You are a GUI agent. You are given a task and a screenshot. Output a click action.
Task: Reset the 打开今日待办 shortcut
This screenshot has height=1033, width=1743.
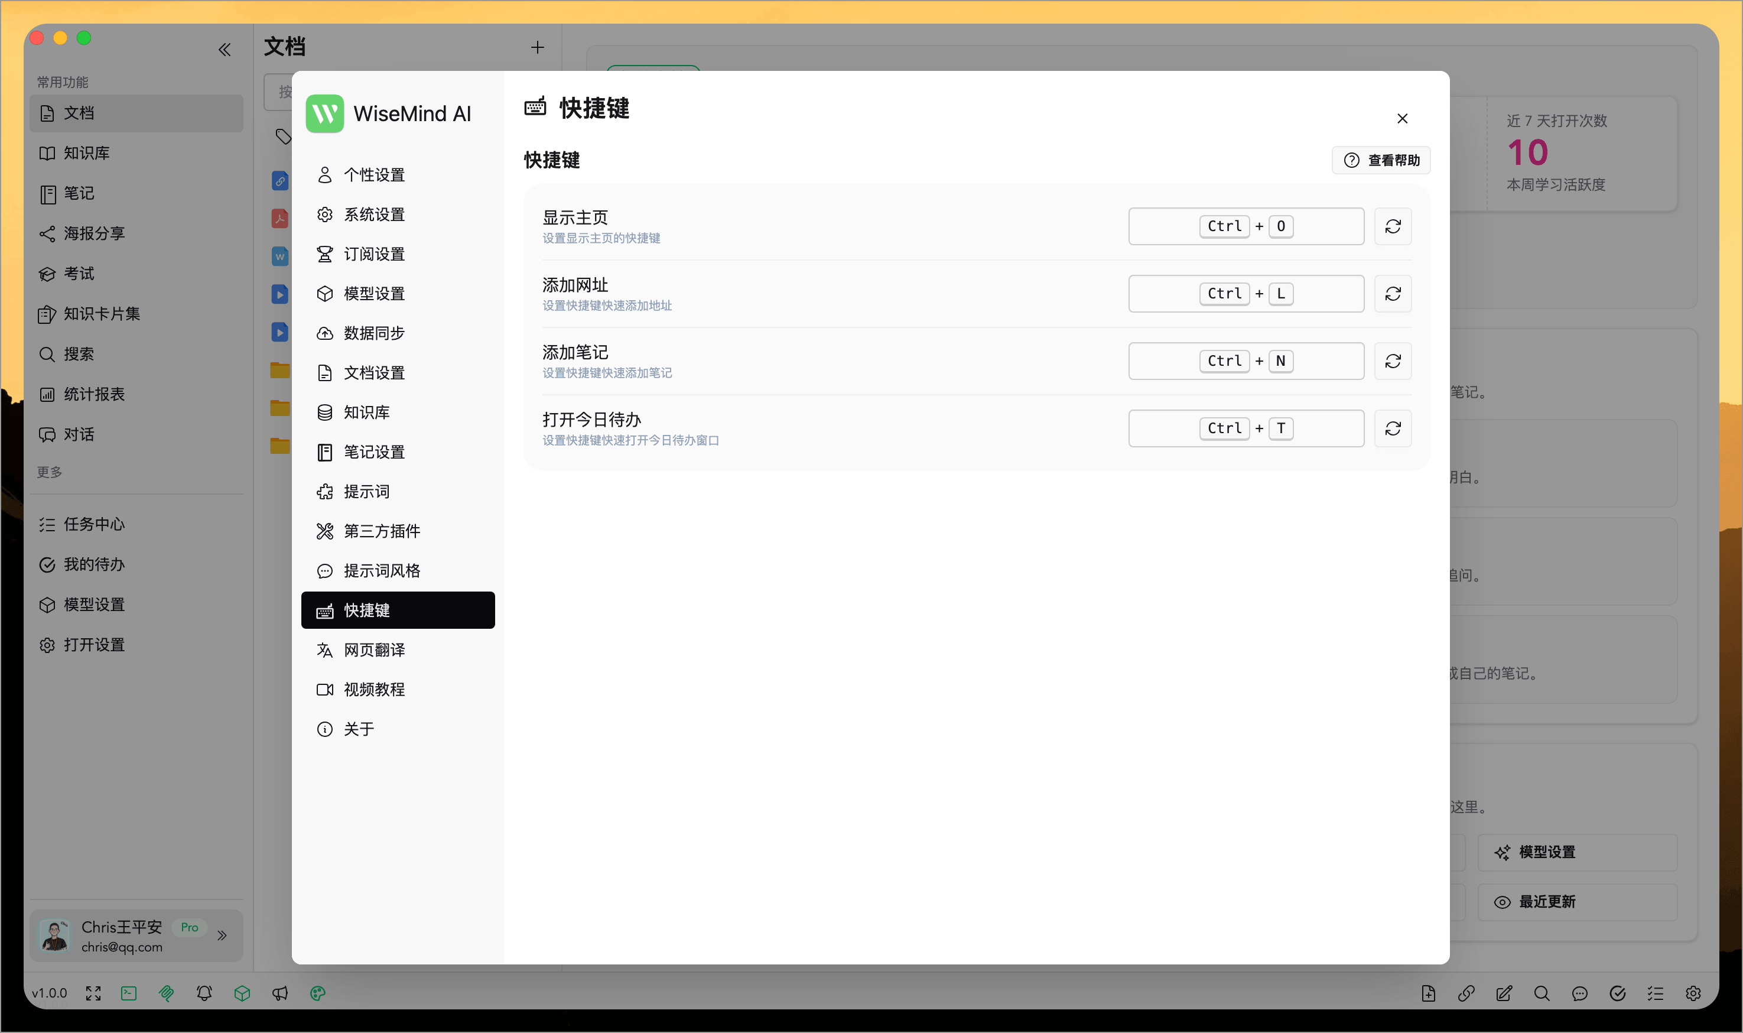pyautogui.click(x=1393, y=428)
